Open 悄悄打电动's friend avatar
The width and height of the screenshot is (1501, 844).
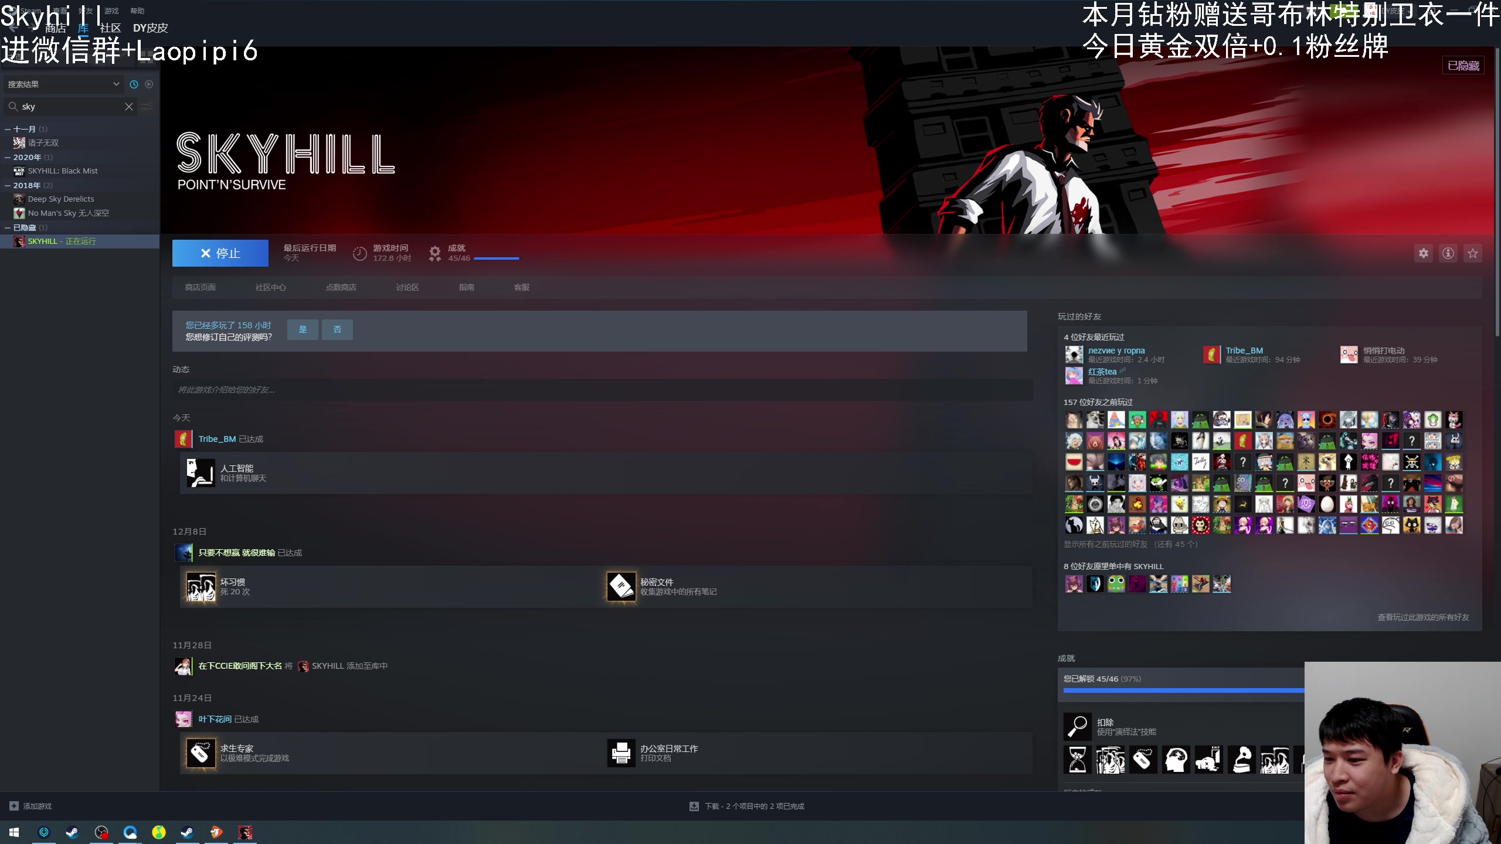point(1349,355)
